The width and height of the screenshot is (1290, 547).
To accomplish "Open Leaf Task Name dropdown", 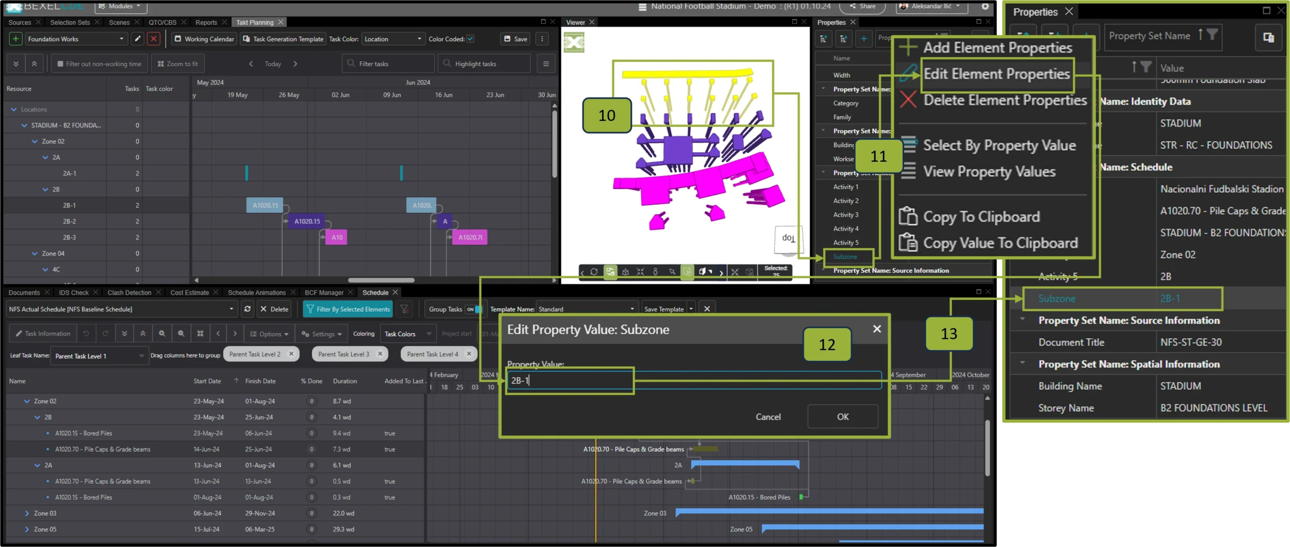I will [100, 356].
